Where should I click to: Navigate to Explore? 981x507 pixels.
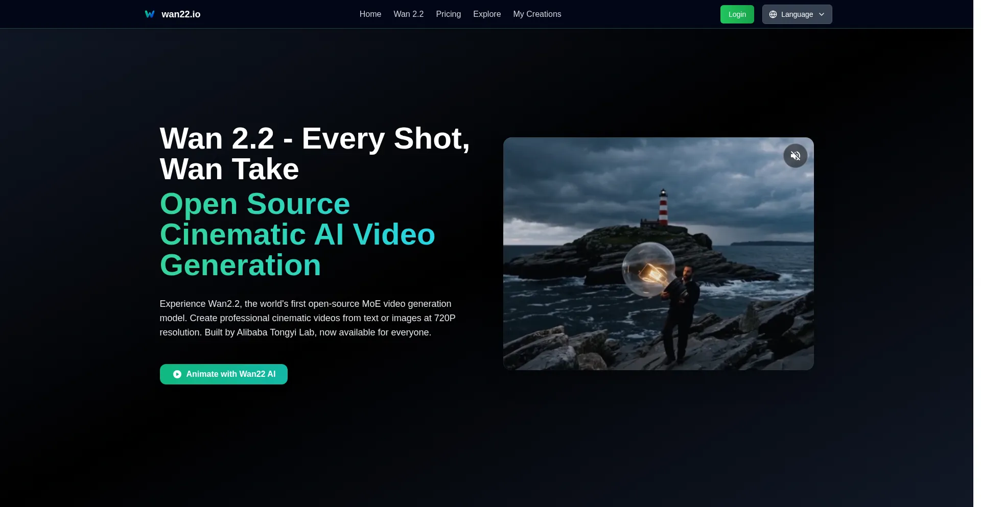click(487, 14)
